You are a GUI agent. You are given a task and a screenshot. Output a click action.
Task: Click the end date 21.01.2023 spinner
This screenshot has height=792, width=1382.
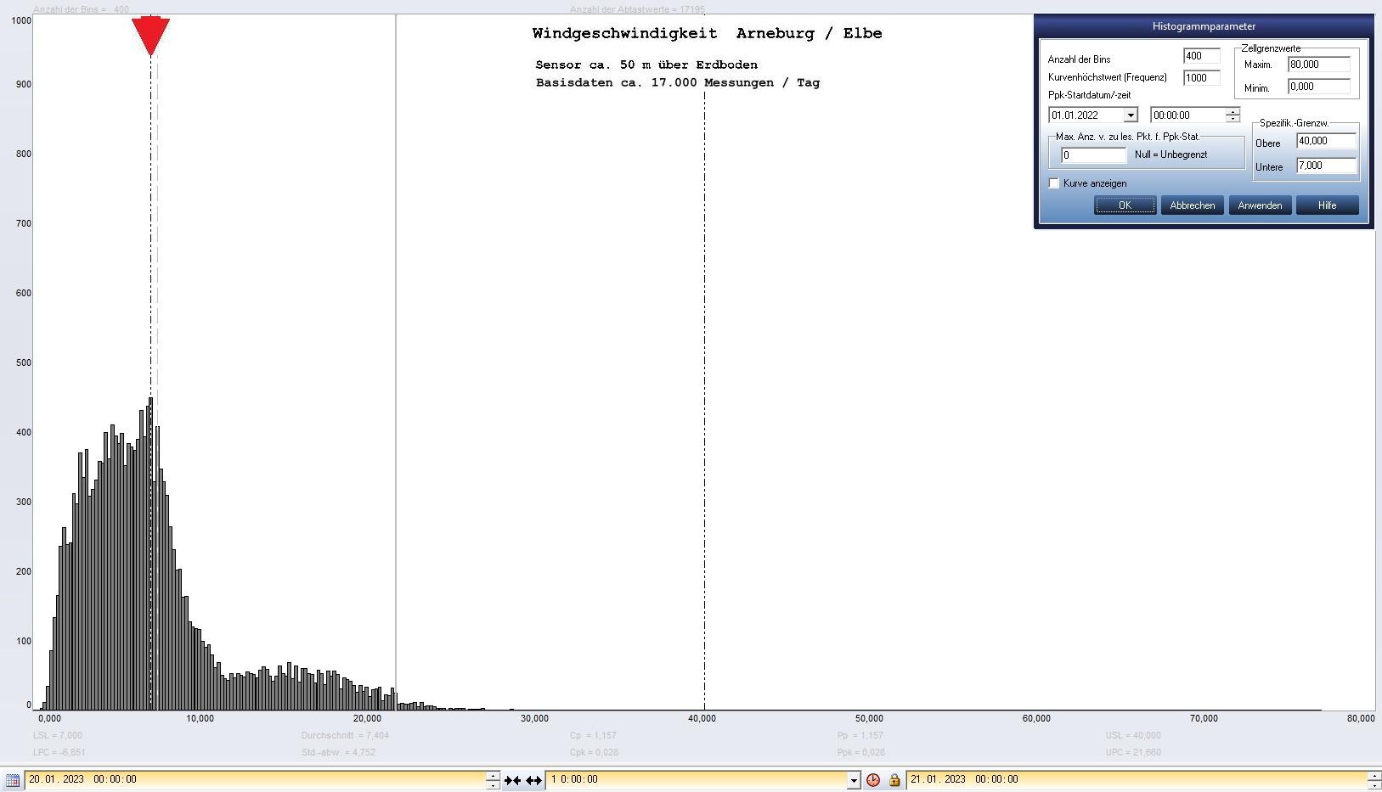(1374, 780)
